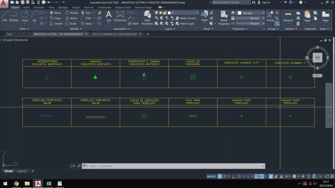Image resolution: width=335 pixels, height=188 pixels.
Task: Click the object color swatch
Action: 239,13
